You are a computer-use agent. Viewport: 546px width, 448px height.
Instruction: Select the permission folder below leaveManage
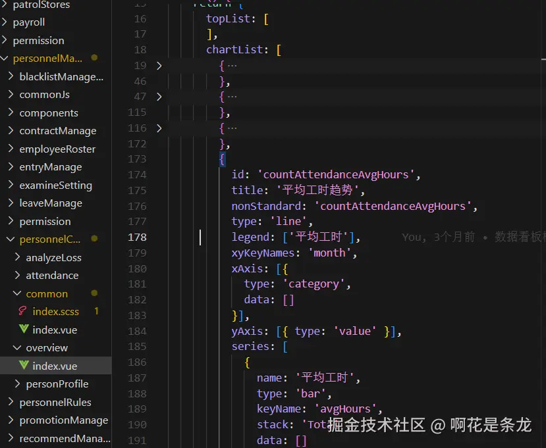(x=45, y=222)
